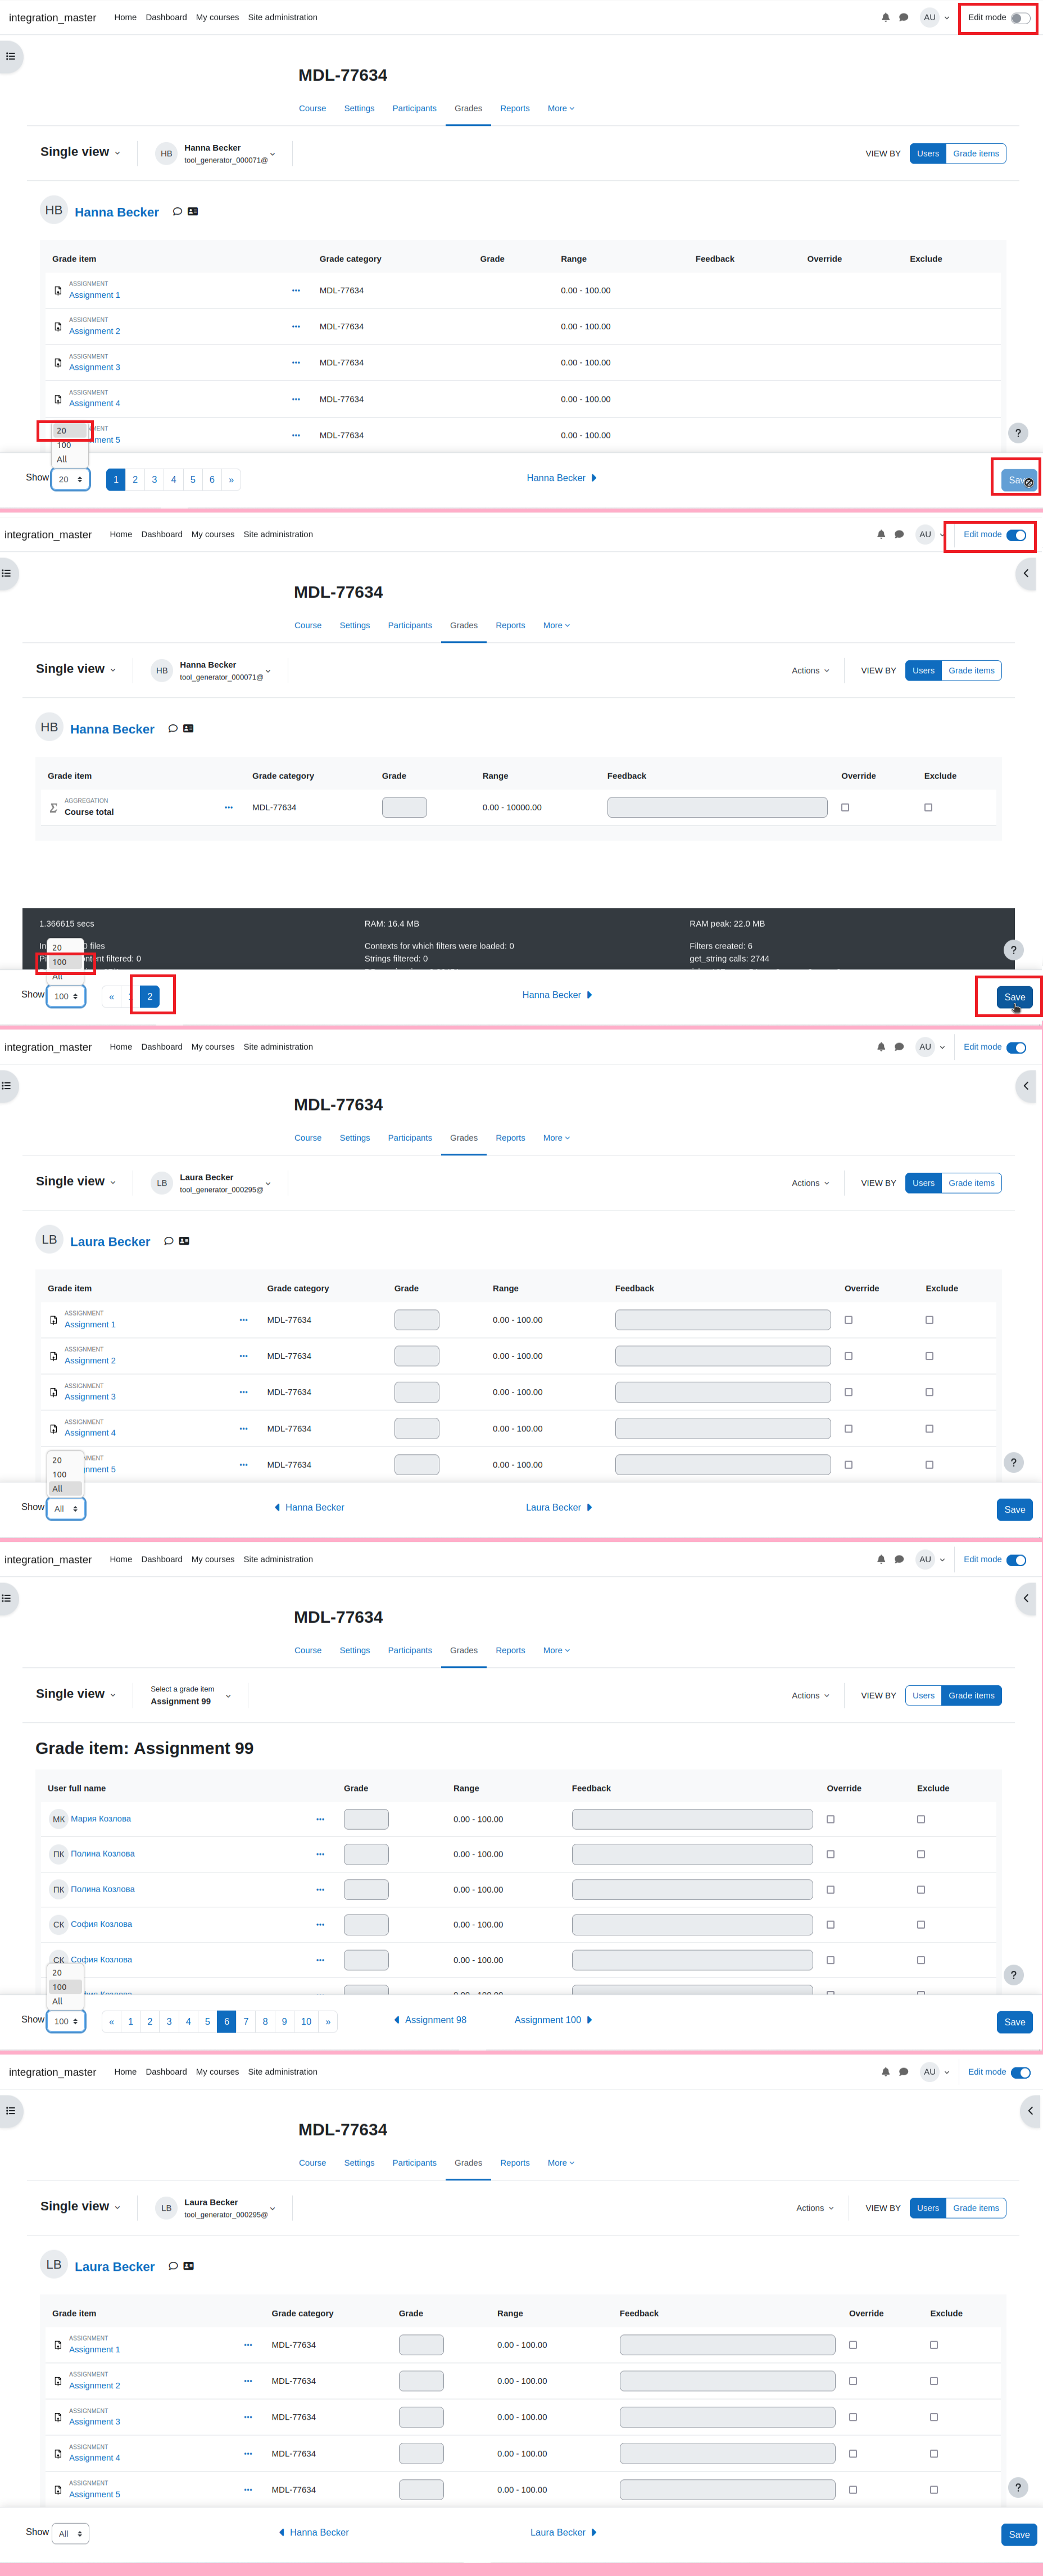Open ellipsis menu for Мария Козлова
1043x2576 pixels.
(x=320, y=1819)
